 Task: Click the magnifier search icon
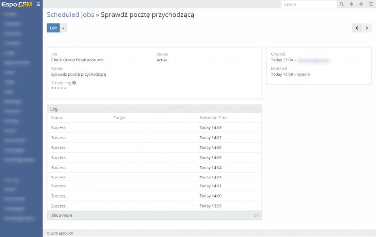(x=342, y=4)
